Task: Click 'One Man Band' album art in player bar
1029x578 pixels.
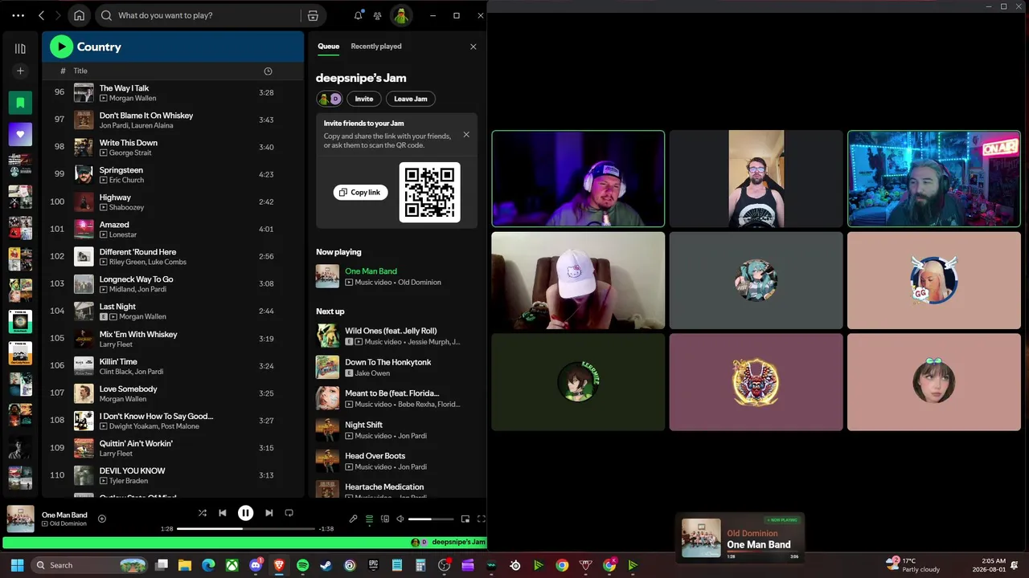Action: (x=21, y=519)
